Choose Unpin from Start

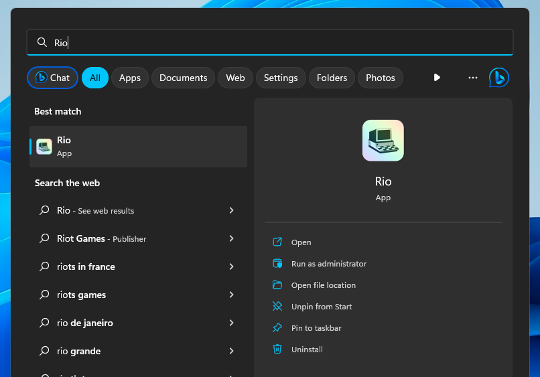click(322, 307)
